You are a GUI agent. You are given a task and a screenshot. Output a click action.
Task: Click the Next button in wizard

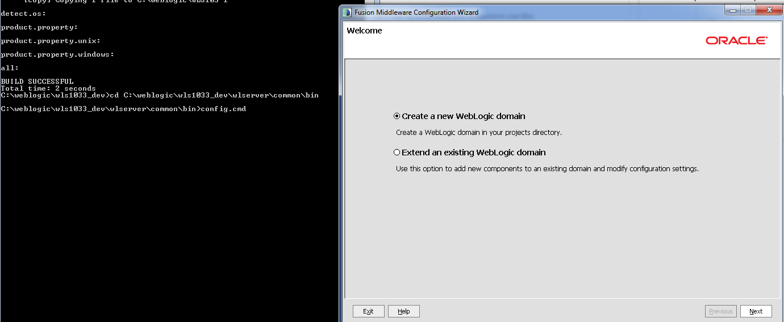[x=756, y=311]
